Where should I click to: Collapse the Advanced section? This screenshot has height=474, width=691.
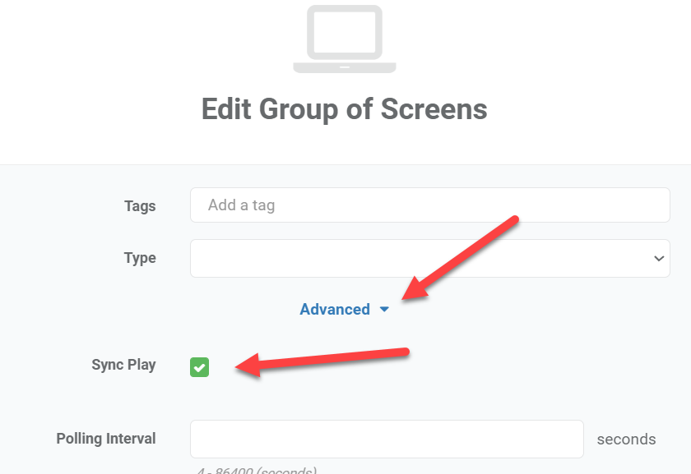click(336, 310)
